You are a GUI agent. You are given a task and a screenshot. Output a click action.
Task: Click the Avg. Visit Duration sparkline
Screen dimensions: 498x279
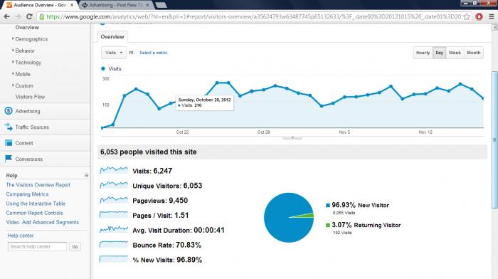[113, 229]
